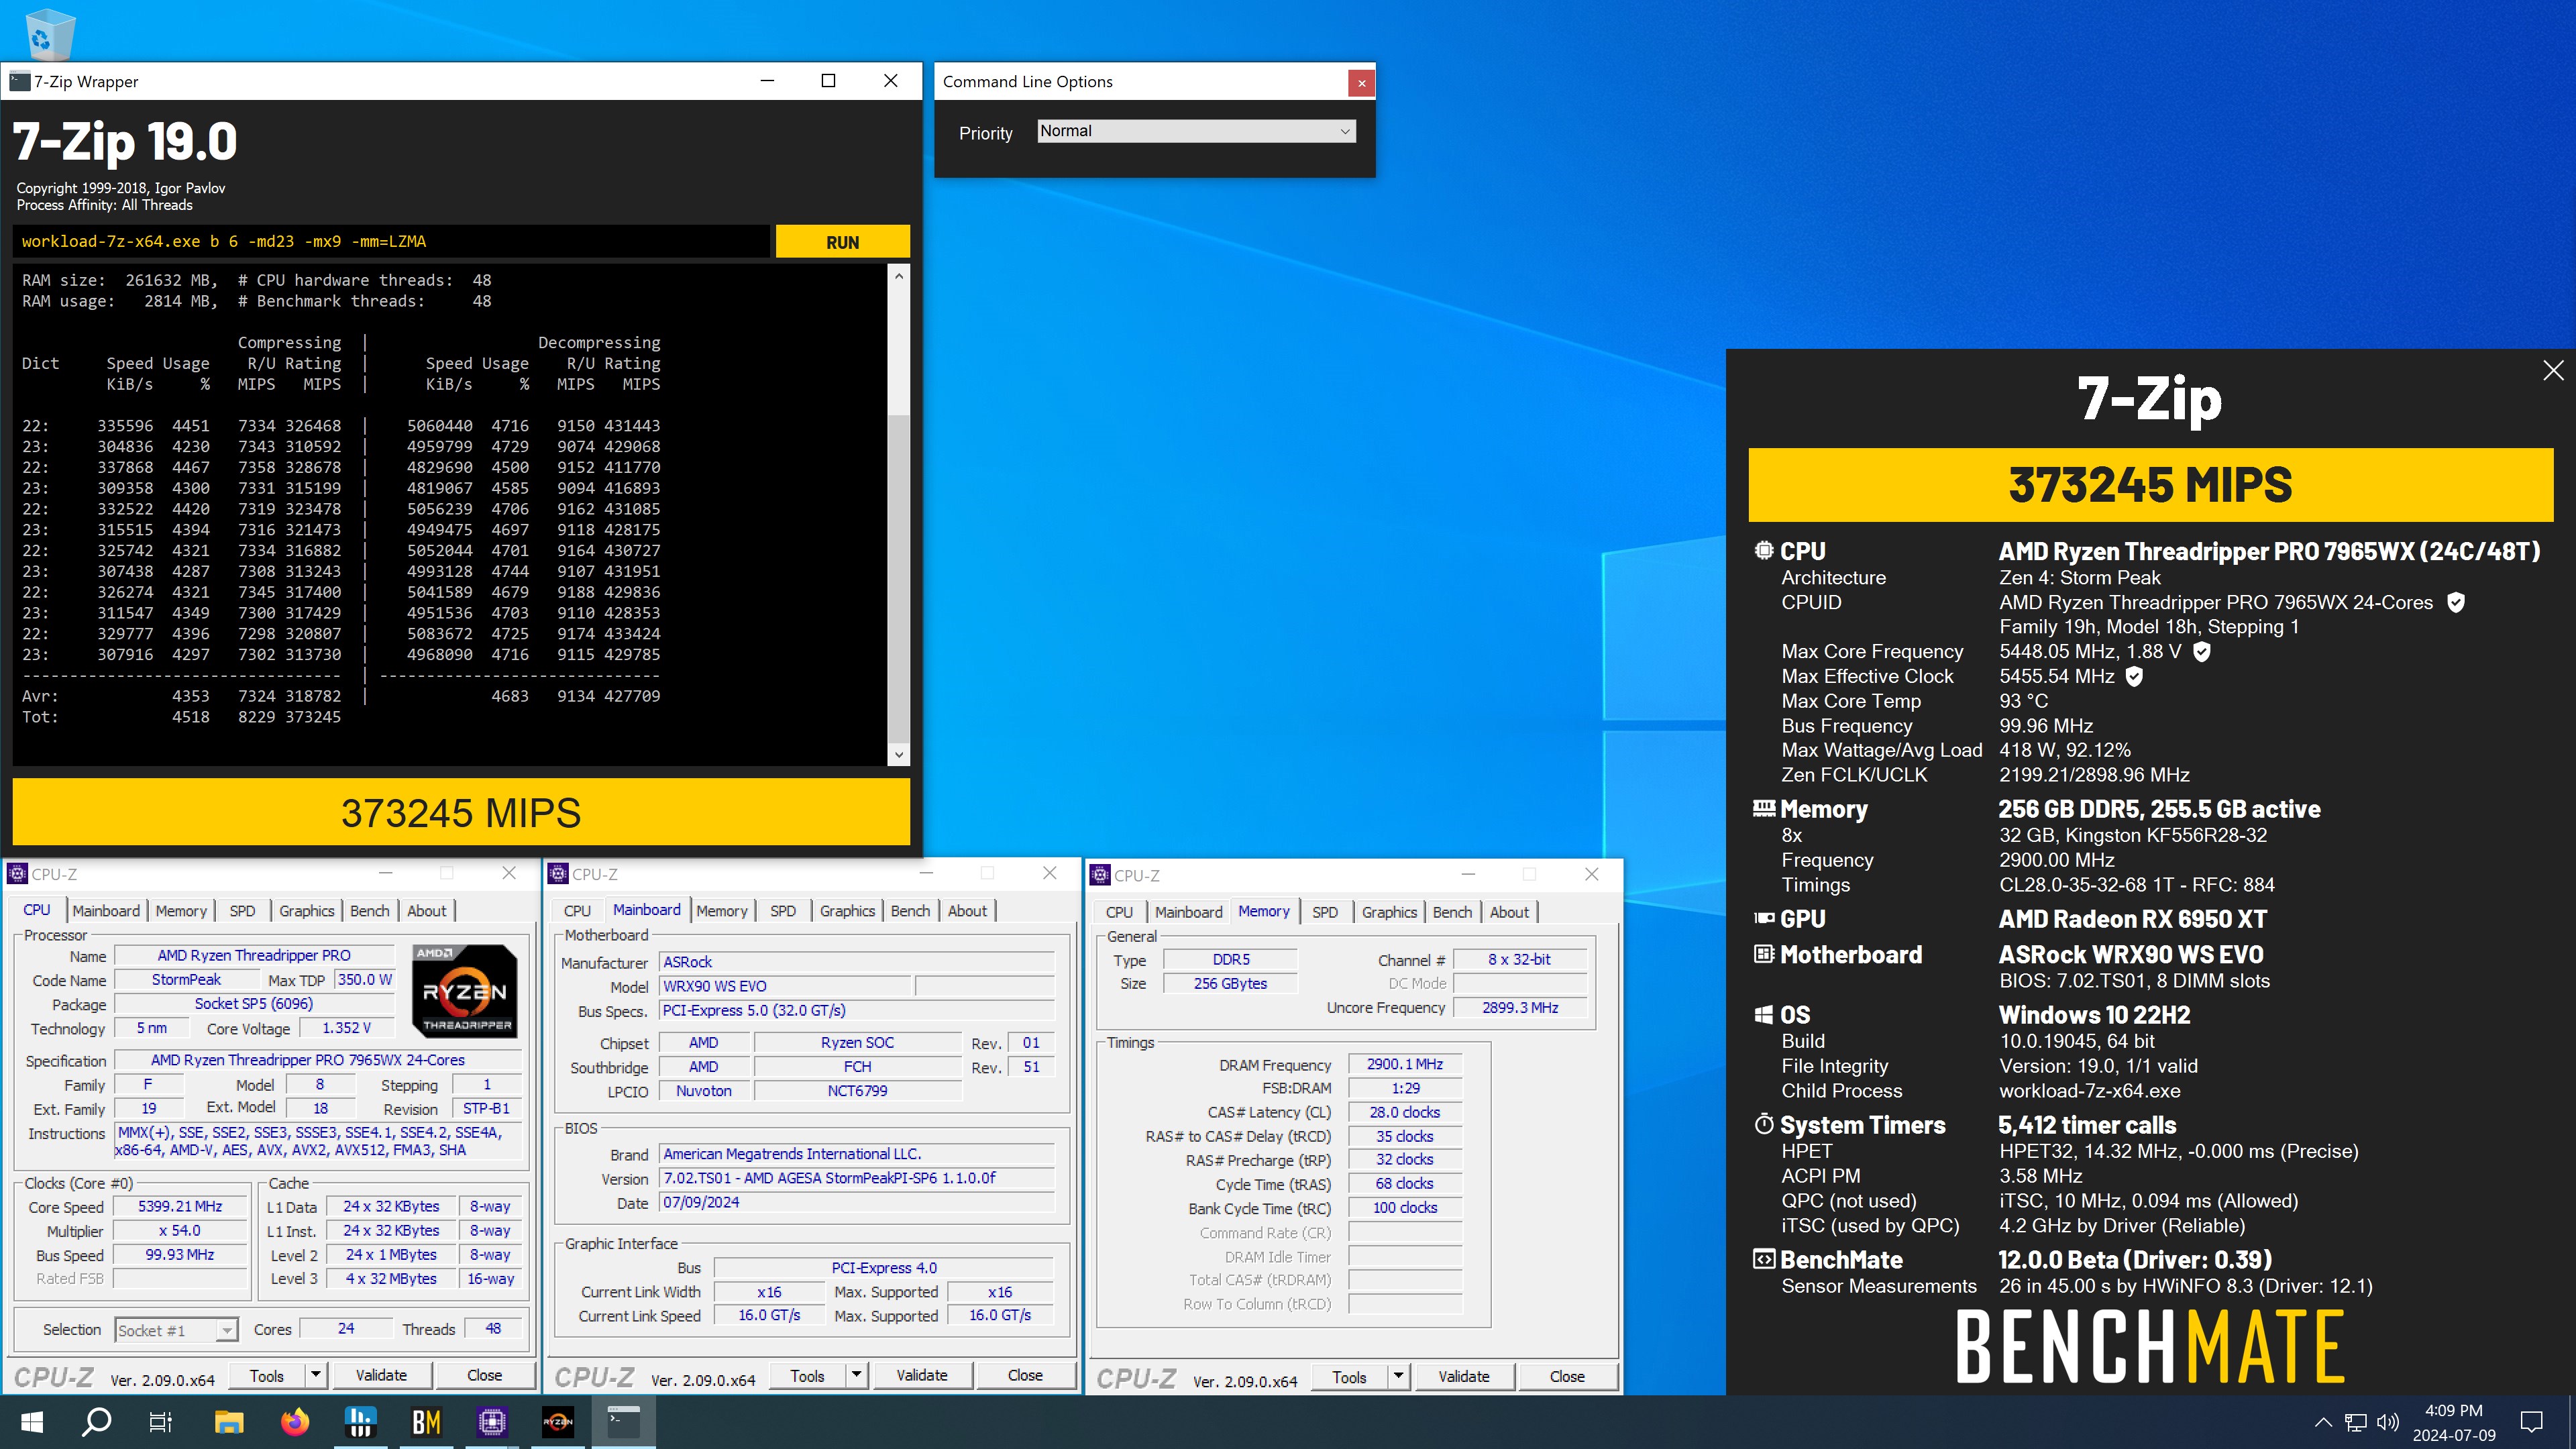
Task: Click Tools button in first CPU-Z window
Action: tap(267, 1375)
